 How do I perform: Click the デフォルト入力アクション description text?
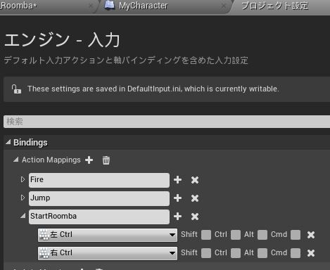tap(126, 60)
